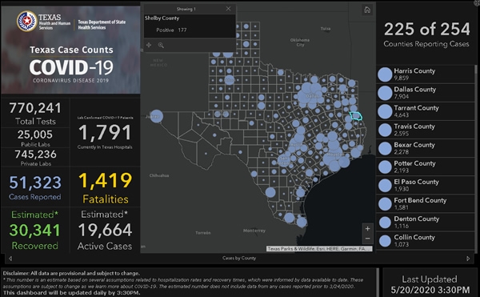Select Travis County in the list
The image size is (480, 297).
tap(426, 130)
